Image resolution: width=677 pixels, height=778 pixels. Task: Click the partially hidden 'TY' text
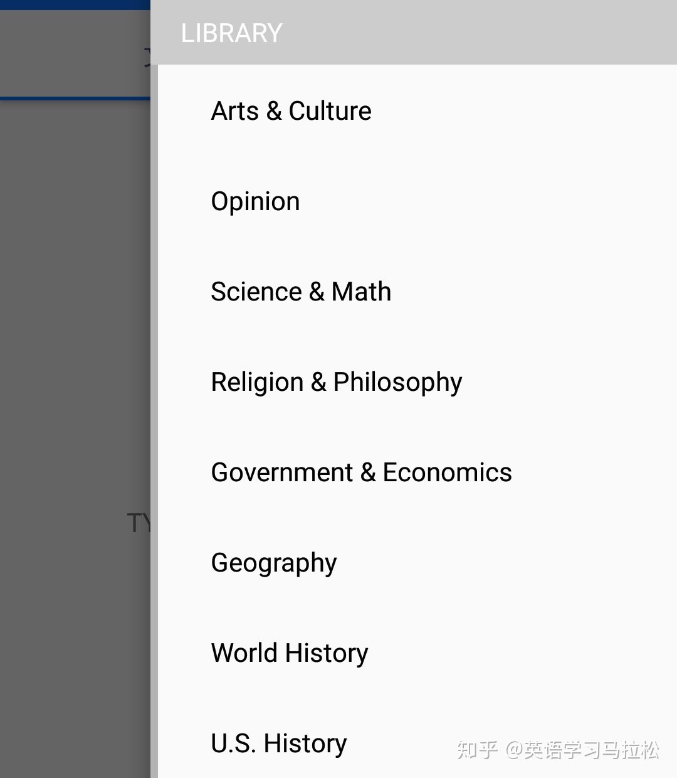(x=139, y=523)
